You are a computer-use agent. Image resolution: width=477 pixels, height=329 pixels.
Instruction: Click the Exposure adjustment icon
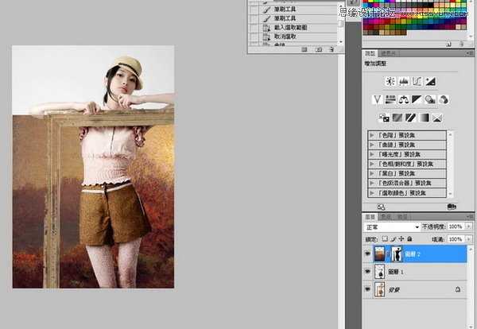point(430,81)
